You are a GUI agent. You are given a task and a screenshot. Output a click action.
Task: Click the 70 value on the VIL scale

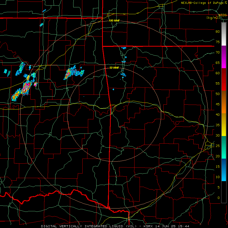click(218, 52)
